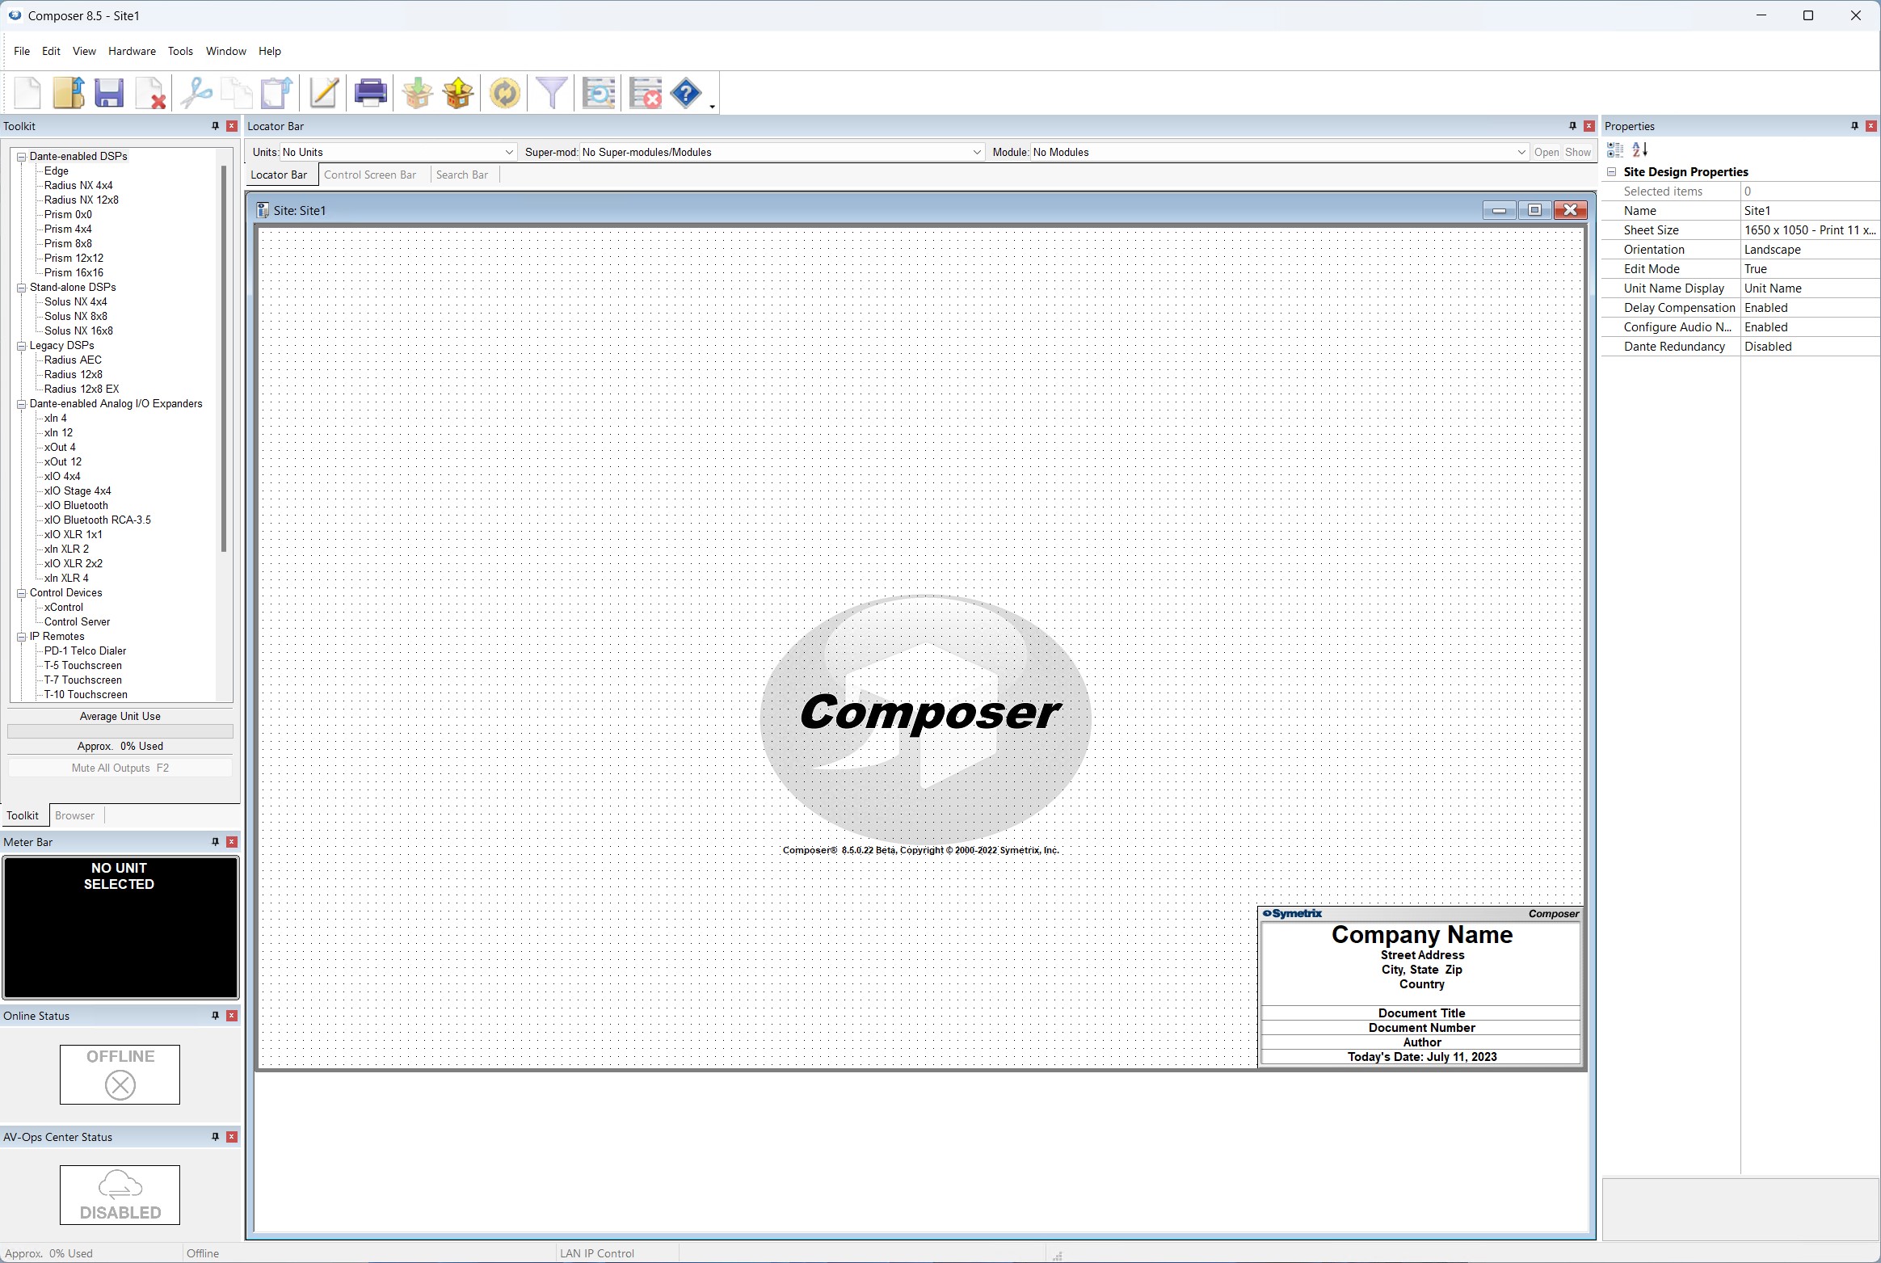Screen dimensions: 1881x1263
Task: Click the Orientation value Landscape
Action: click(x=1810, y=250)
